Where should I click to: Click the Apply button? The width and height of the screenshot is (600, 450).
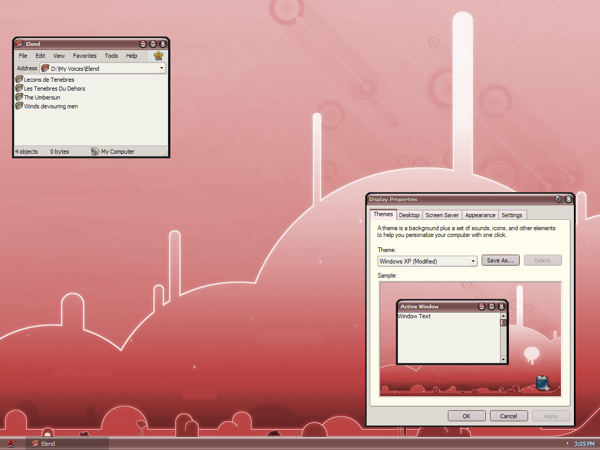551,416
